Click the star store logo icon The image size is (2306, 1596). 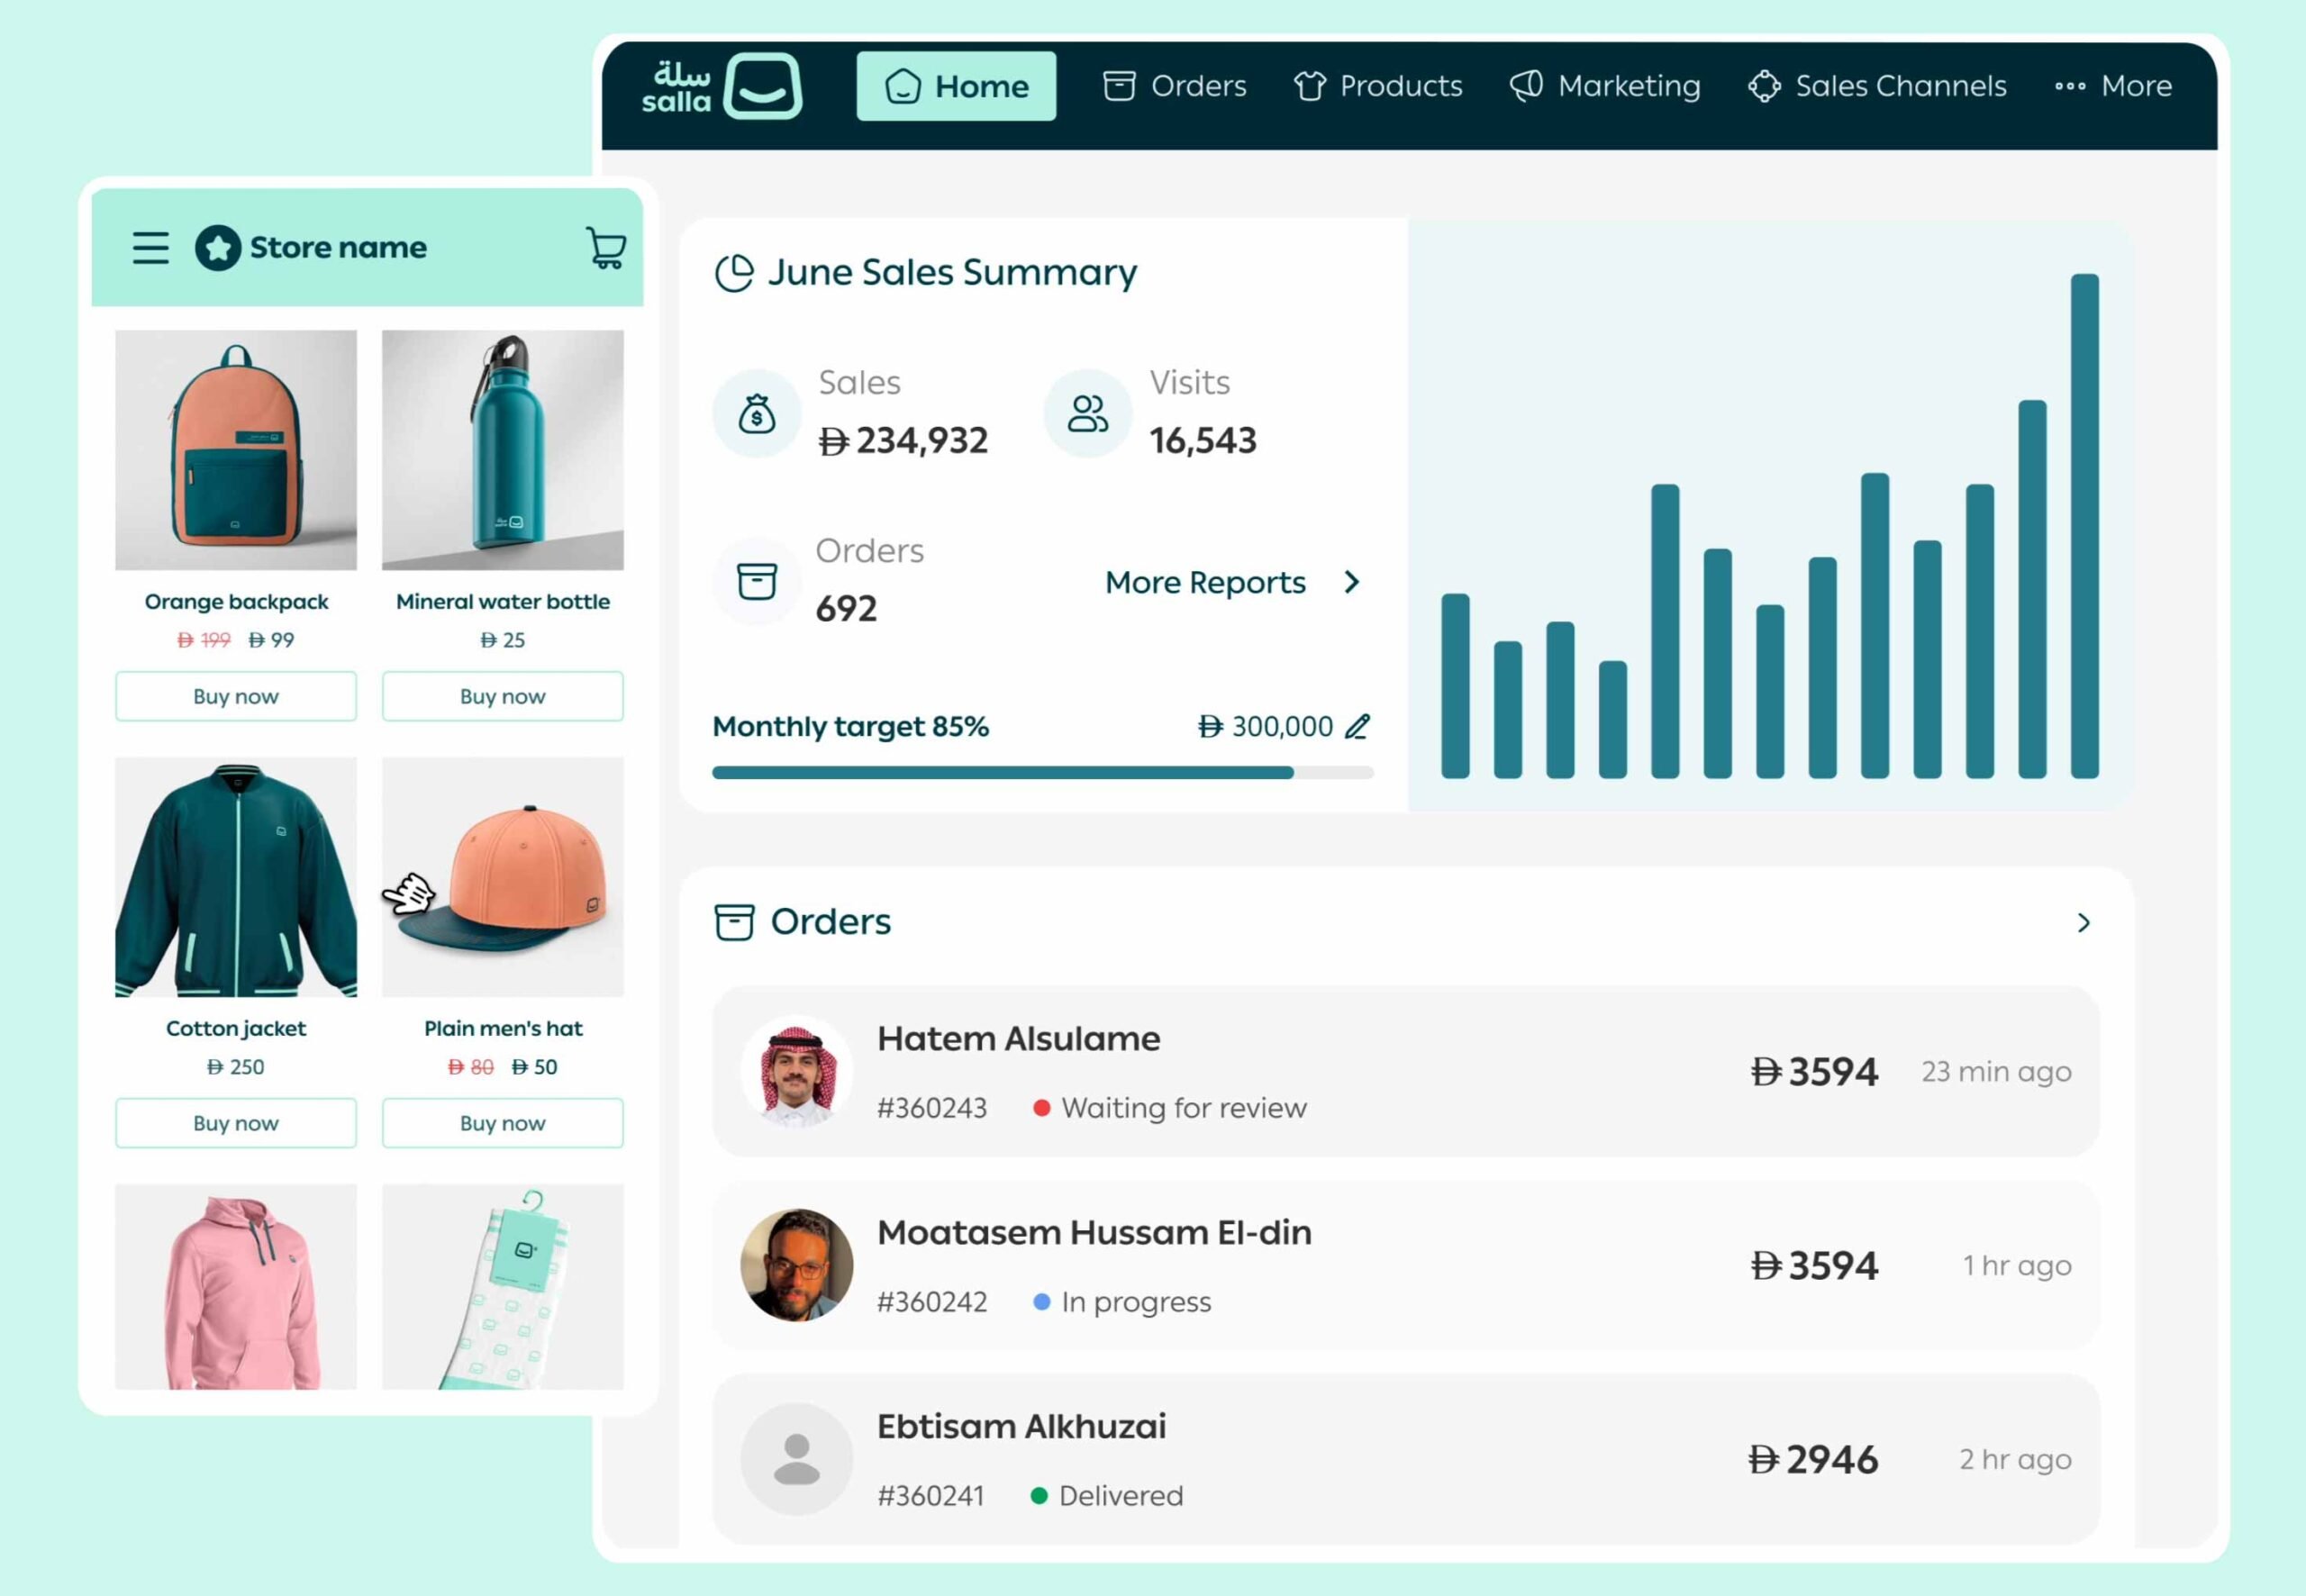point(218,247)
